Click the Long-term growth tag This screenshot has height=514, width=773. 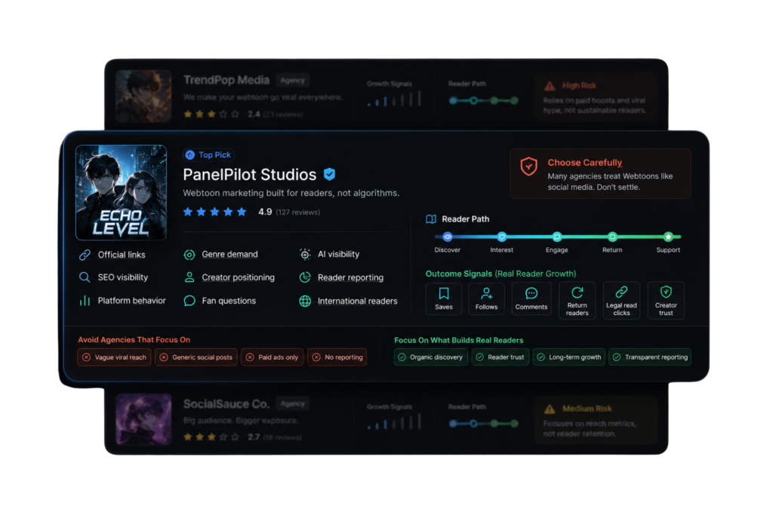[x=569, y=357]
